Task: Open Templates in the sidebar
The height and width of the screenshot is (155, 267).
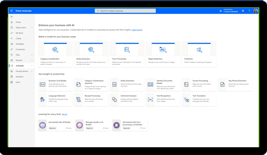Action: (20, 44)
